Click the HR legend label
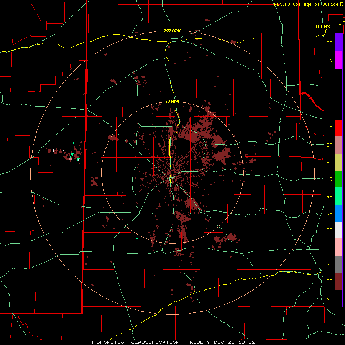 point(329,179)
